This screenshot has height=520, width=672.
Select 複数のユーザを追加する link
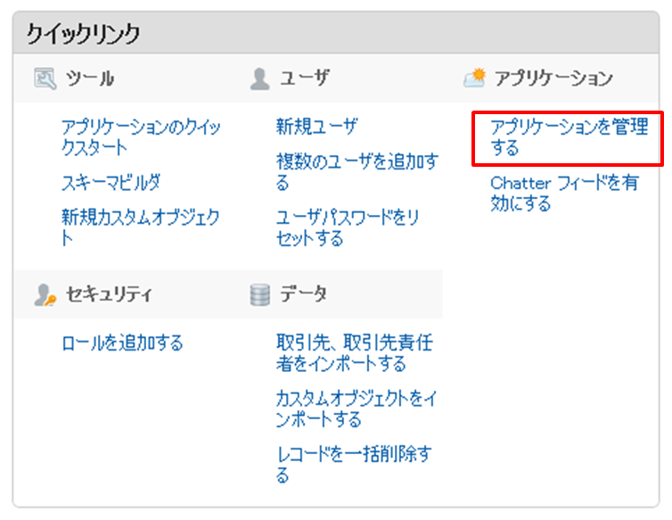pyautogui.click(x=357, y=172)
